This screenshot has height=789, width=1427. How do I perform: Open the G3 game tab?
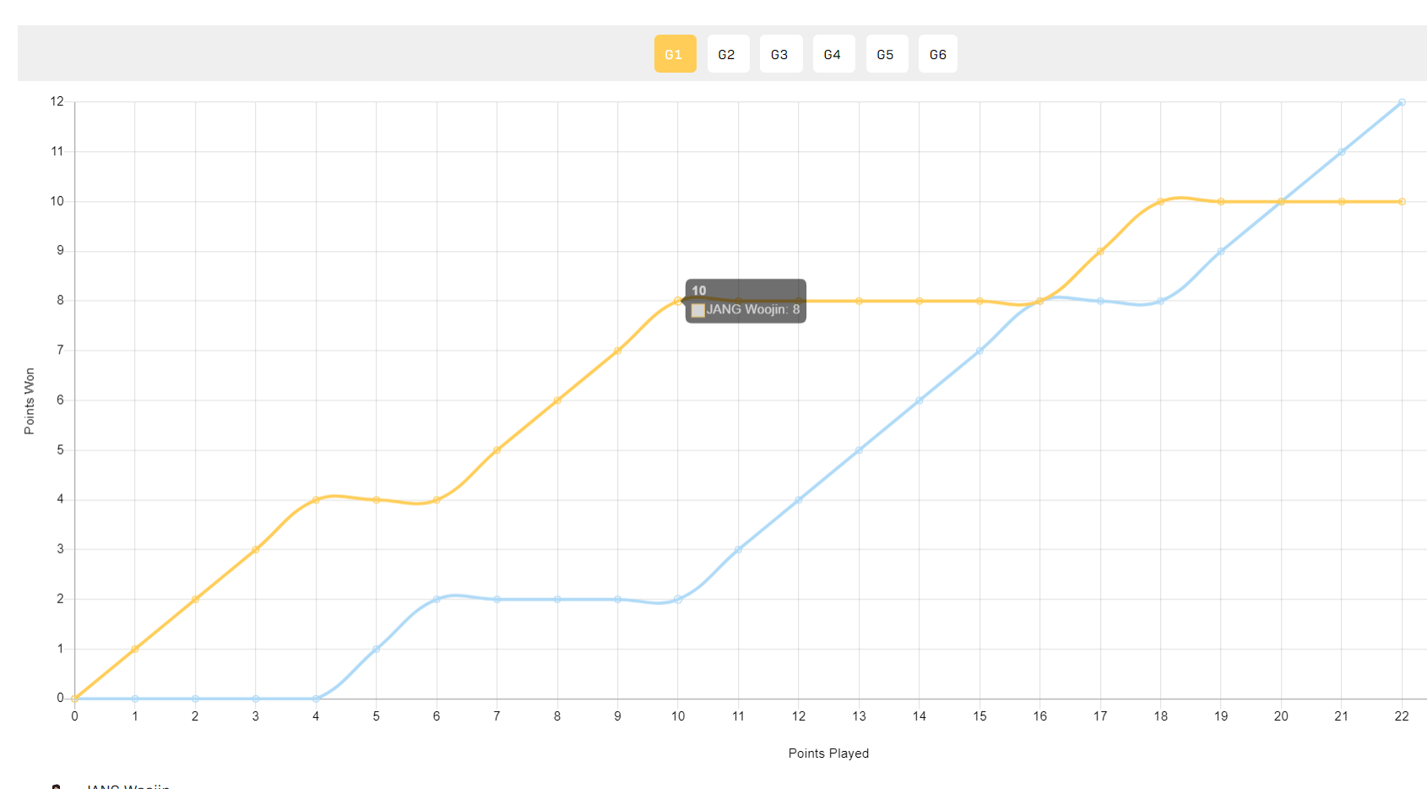(x=781, y=54)
